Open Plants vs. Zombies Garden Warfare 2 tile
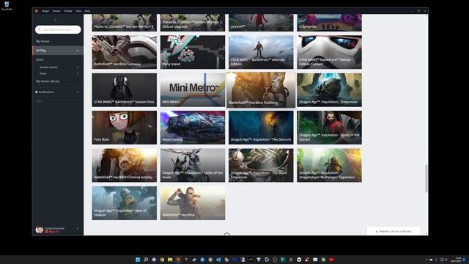 (124, 23)
